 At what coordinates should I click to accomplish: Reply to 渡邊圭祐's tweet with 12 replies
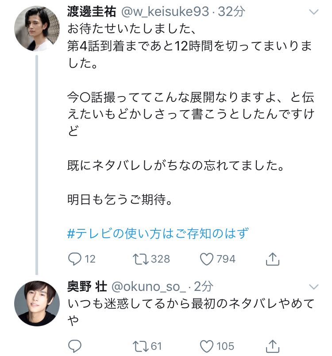tap(75, 259)
